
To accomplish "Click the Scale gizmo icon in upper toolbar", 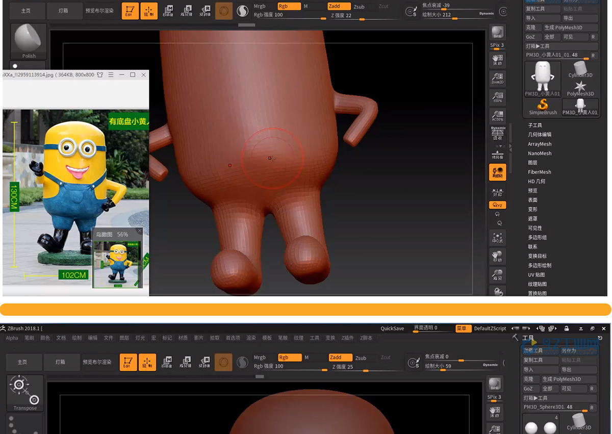I will tap(187, 11).
